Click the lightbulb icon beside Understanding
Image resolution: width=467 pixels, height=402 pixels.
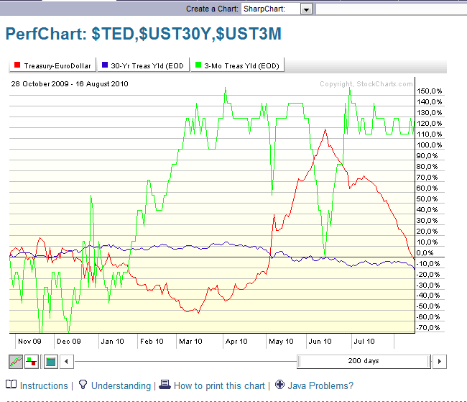(x=83, y=385)
